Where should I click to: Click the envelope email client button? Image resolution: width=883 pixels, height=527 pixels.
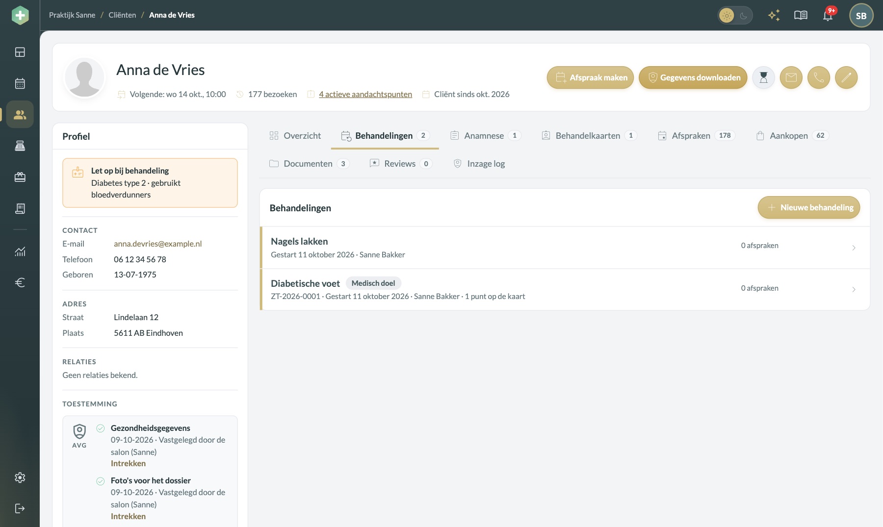tap(791, 77)
